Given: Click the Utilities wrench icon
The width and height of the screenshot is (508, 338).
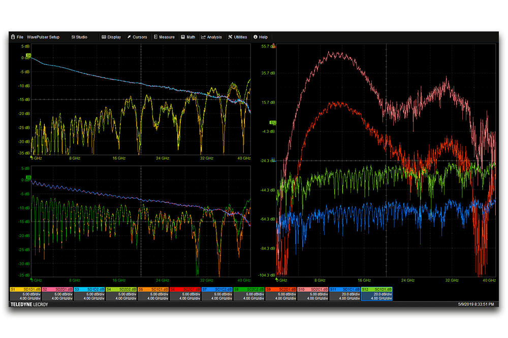Looking at the screenshot, I should (230, 37).
